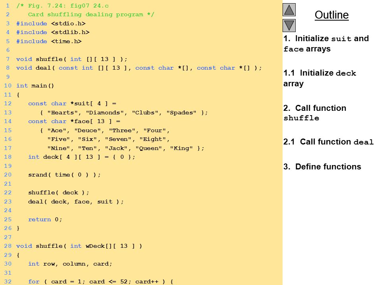Viewport: 381px width, 285px height.
Task: Click the "Eight" string literal
Action: [153, 139]
